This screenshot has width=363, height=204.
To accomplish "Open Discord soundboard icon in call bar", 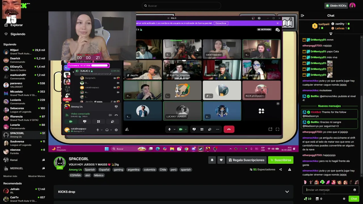I will [x=210, y=129].
